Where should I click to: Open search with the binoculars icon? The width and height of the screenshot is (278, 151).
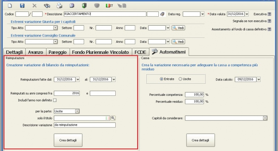[47, 6]
